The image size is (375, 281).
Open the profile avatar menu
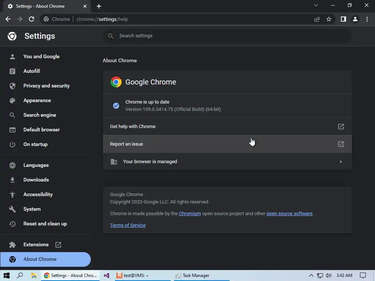click(x=355, y=19)
